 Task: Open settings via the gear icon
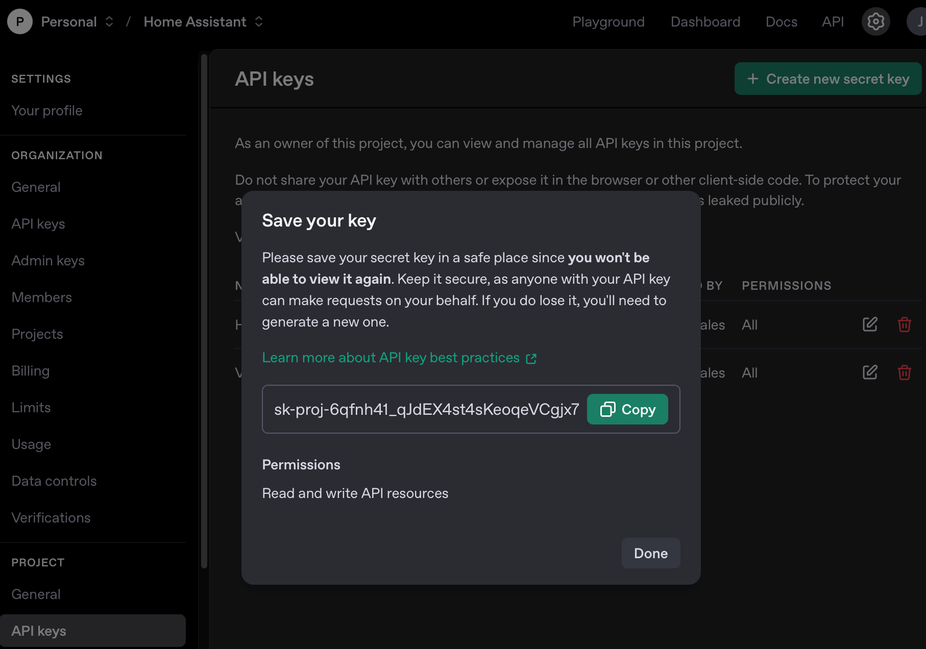tap(875, 21)
